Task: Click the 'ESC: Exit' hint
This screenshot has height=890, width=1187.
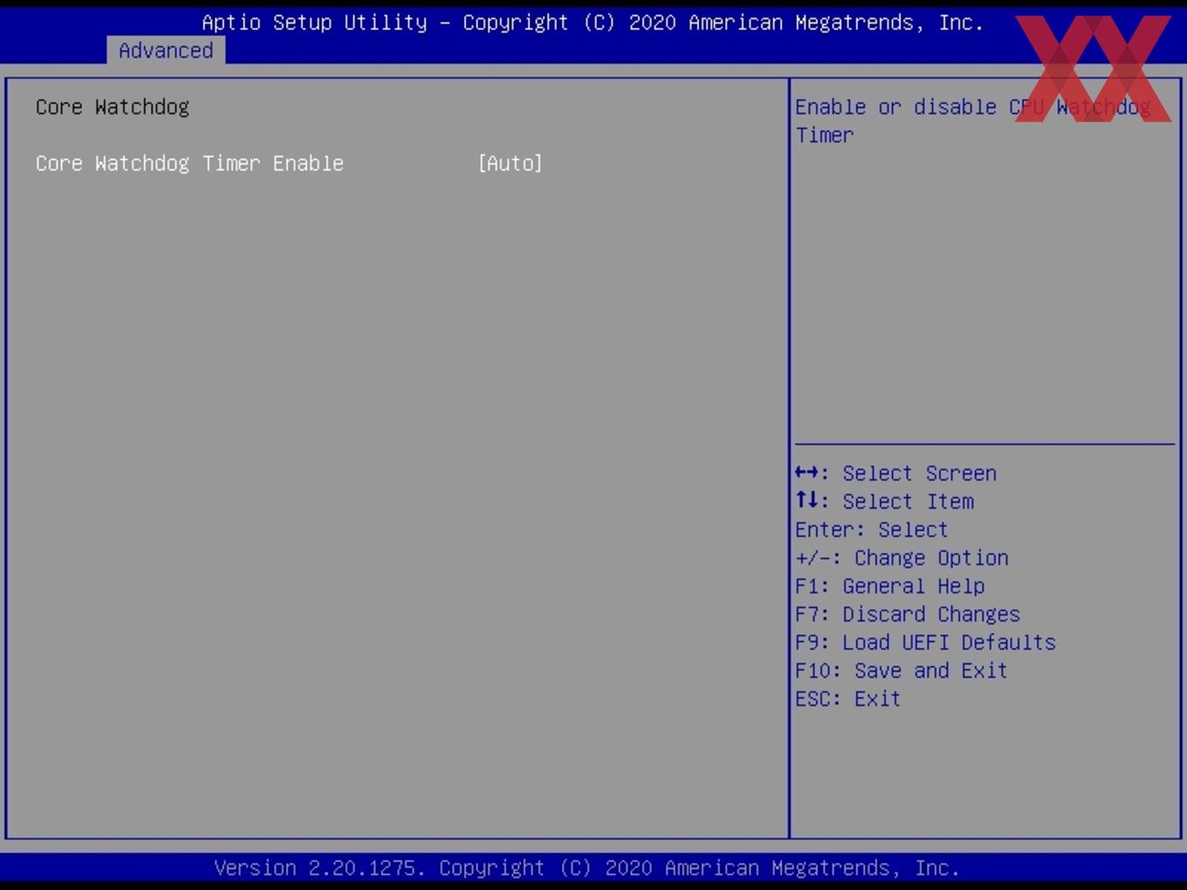Action: pos(847,699)
